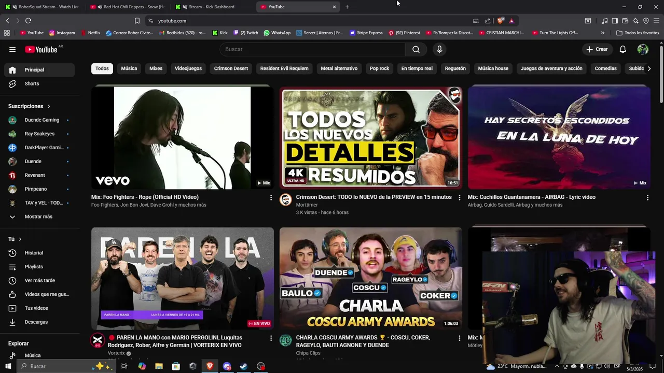Switch to RoberSquad Stream browser tab
The width and height of the screenshot is (664, 373).
(x=44, y=7)
